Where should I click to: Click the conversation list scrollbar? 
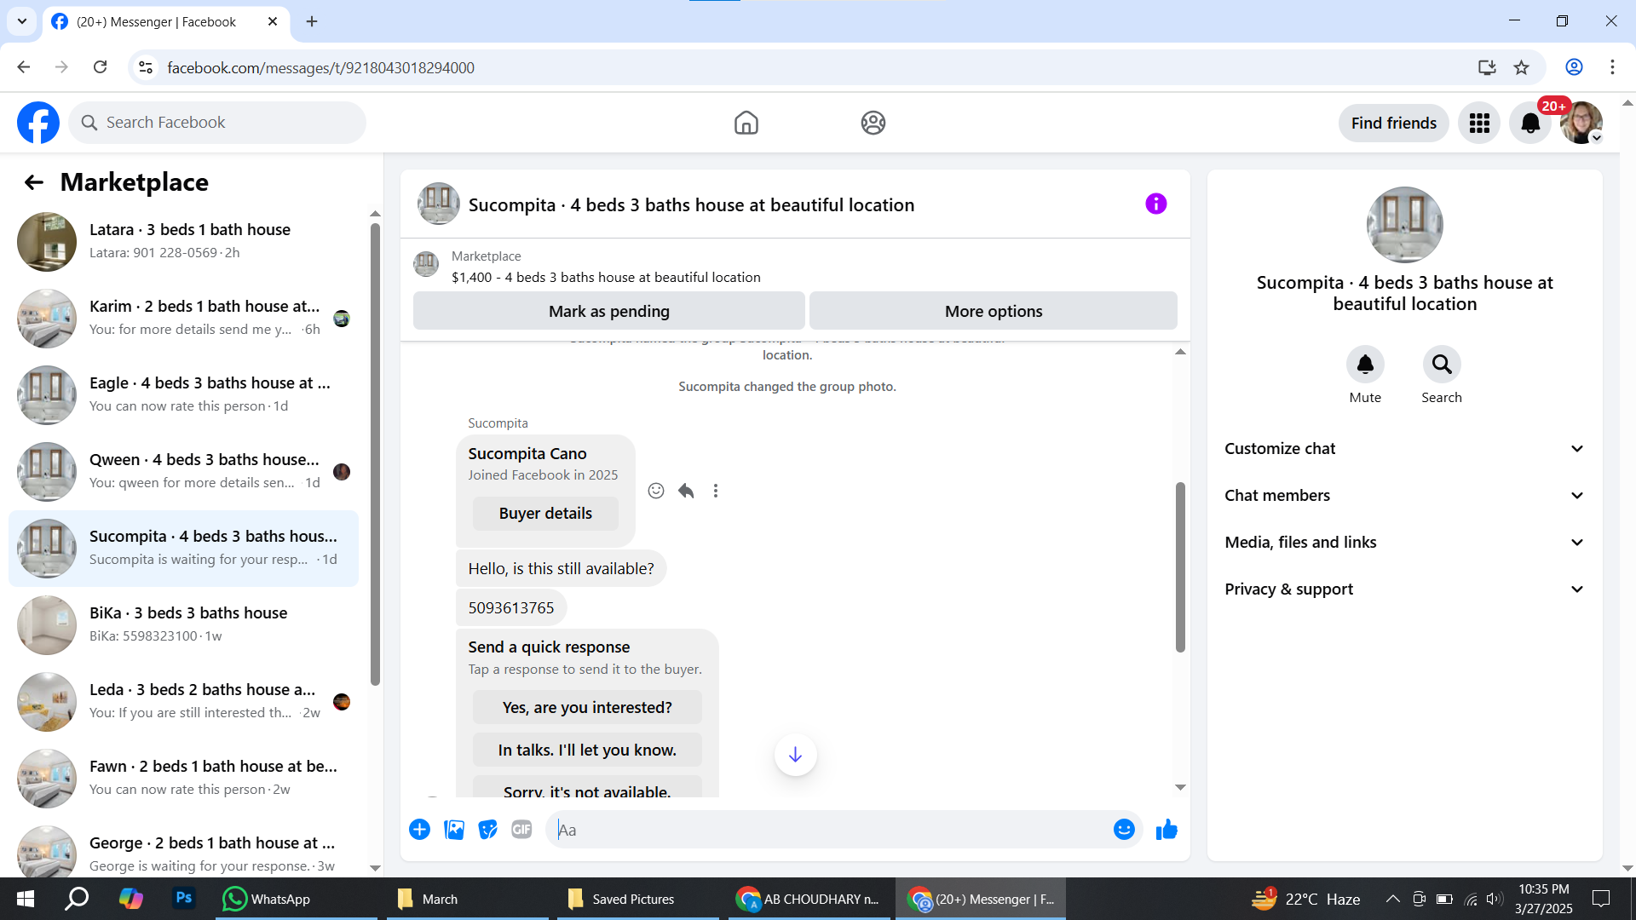click(x=375, y=454)
